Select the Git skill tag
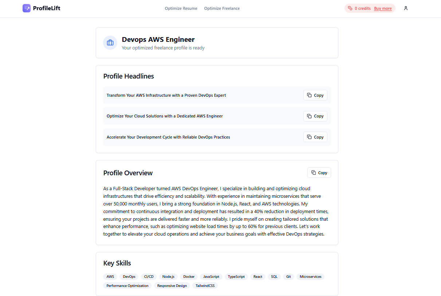The height and width of the screenshot is (296, 441). (288, 277)
